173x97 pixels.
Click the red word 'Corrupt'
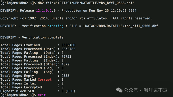(45, 80)
